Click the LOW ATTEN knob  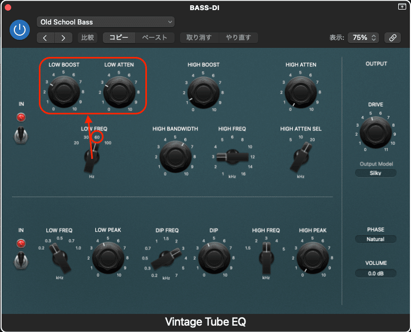(x=119, y=92)
